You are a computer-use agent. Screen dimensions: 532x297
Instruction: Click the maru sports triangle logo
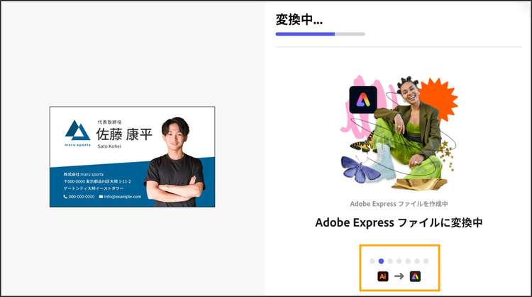point(77,131)
